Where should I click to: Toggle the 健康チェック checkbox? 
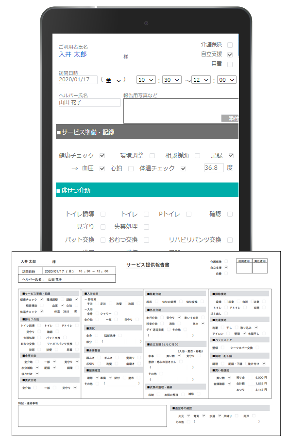pyautogui.click(x=102, y=156)
